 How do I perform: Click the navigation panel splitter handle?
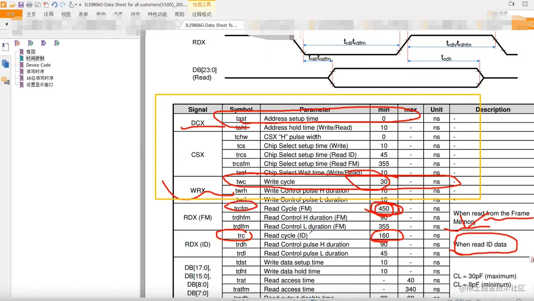tap(142, 152)
